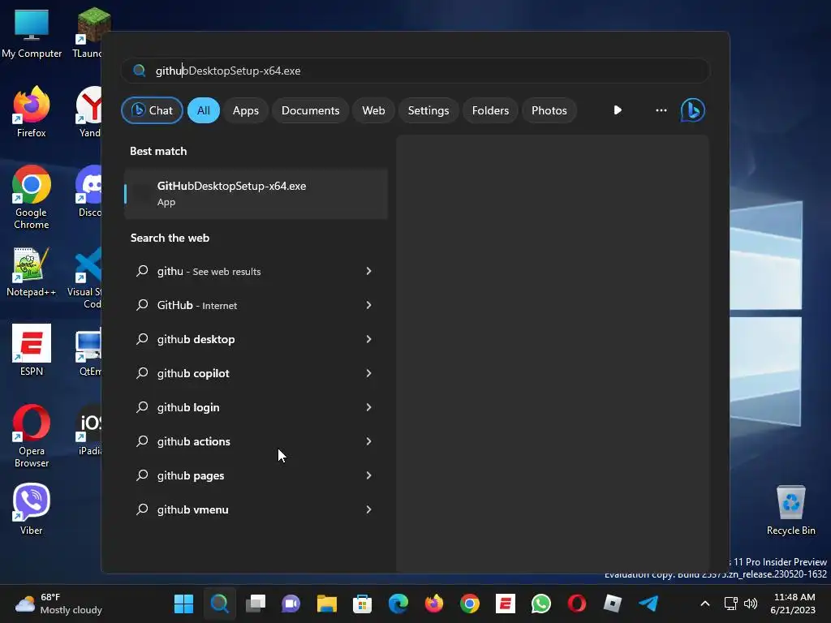
Task: Select 'github login' web suggestion
Action: point(256,407)
